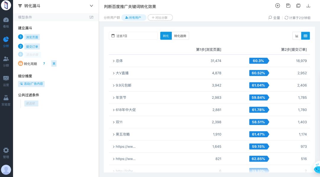The width and height of the screenshot is (320, 177).
Task: Expand the 总体 row
Action: click(x=113, y=61)
